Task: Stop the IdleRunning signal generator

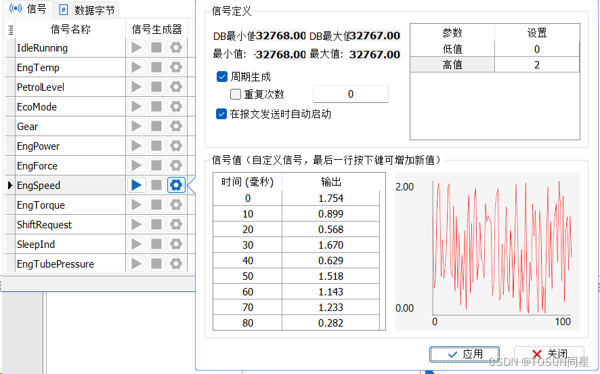Action: pyautogui.click(x=156, y=48)
